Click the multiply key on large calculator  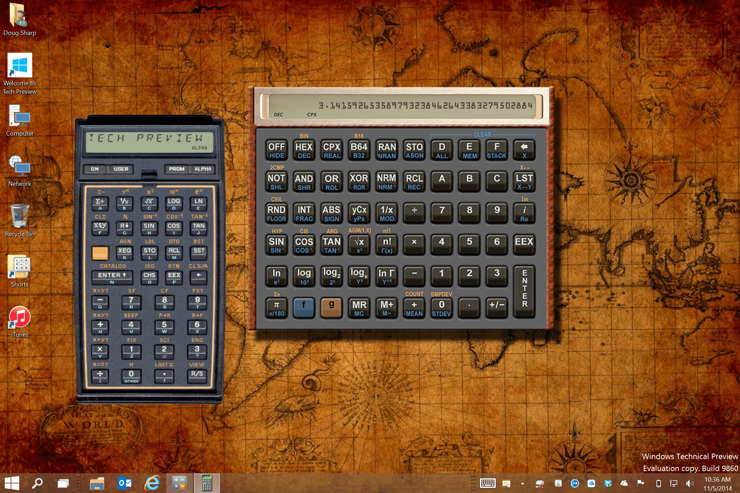[x=414, y=245]
